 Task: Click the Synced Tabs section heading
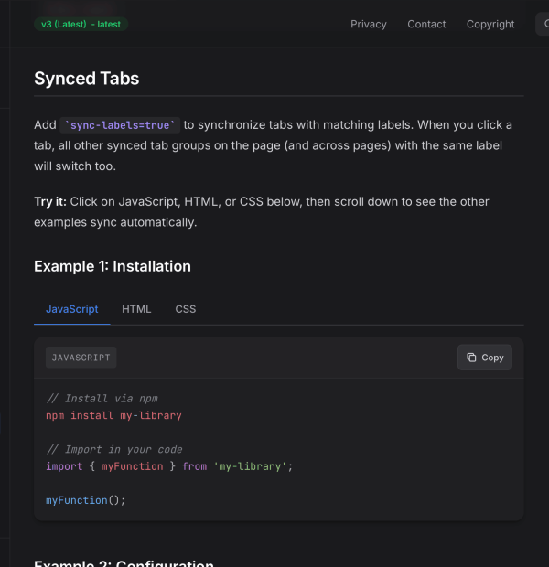pos(87,79)
